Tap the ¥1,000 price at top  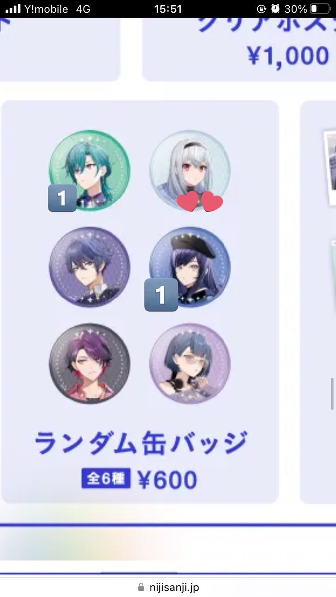pos(288,55)
